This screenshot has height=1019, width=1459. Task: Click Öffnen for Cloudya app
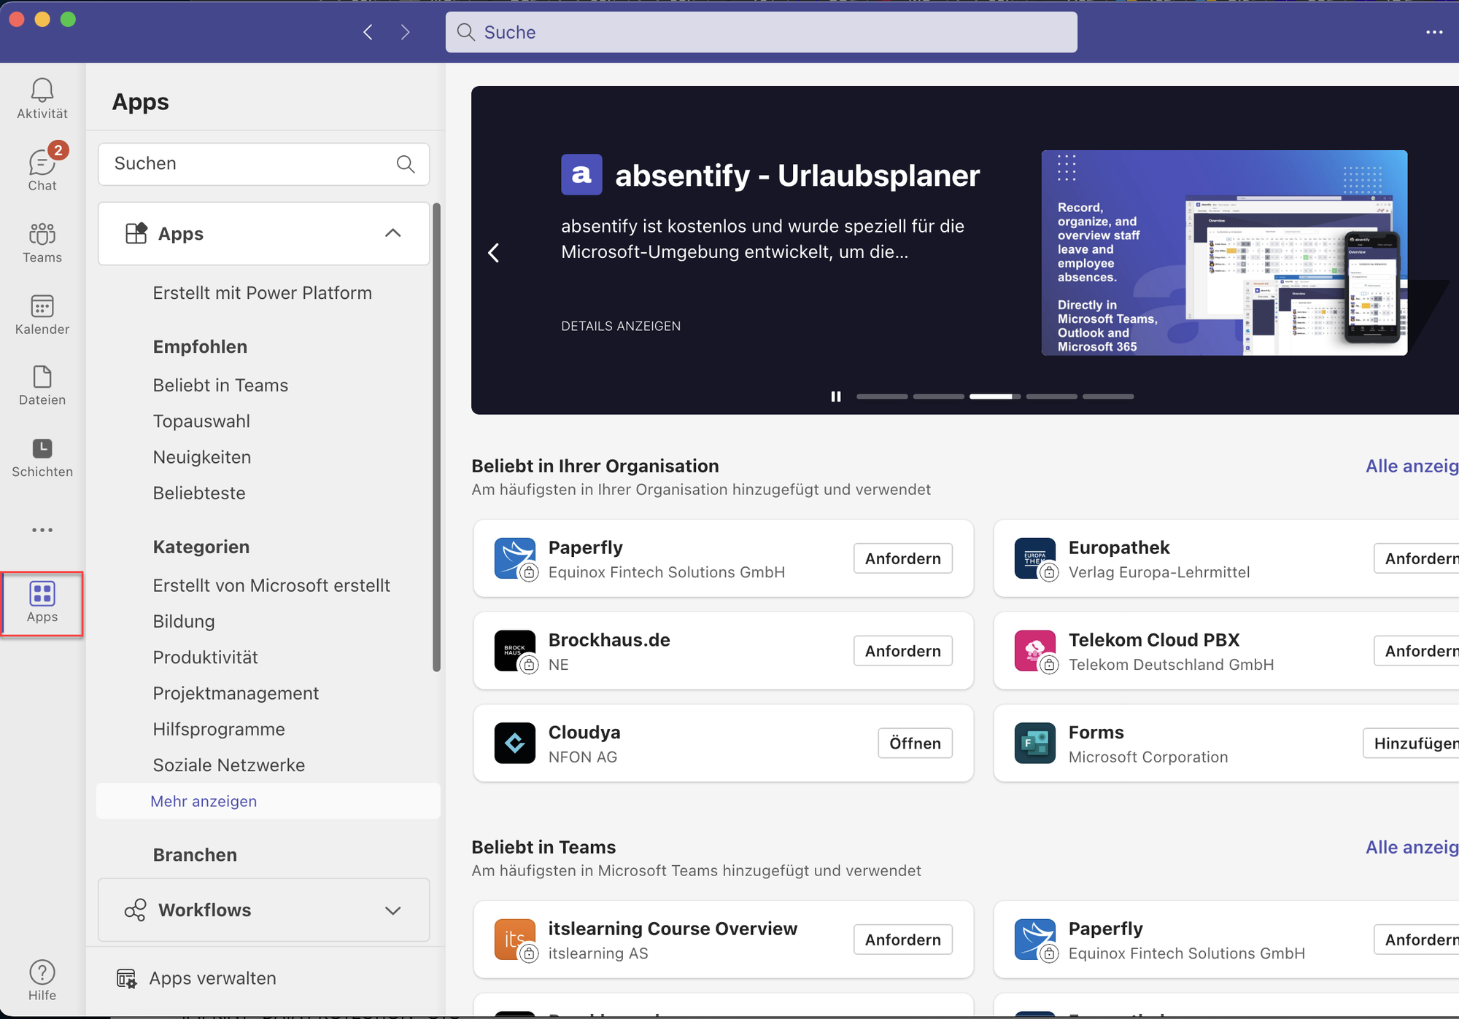(x=915, y=743)
